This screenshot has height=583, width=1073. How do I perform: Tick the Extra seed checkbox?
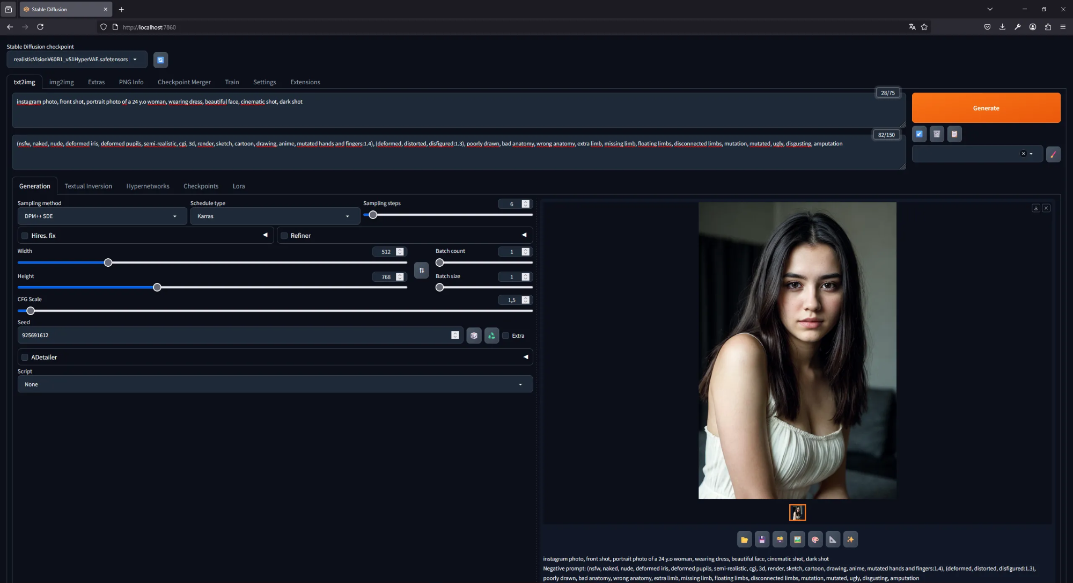pos(505,336)
